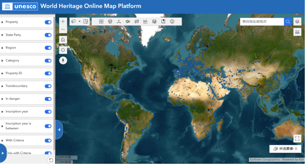
Task: Click the Transboundary filter label
Action: (17, 86)
